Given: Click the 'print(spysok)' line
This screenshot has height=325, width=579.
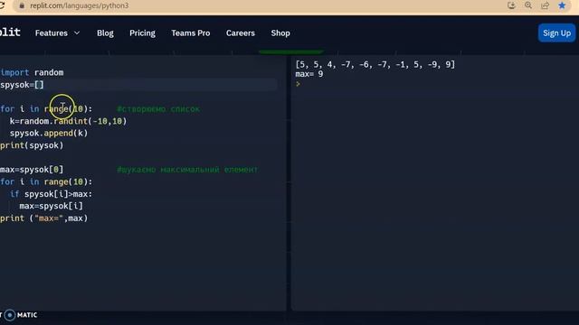Looking at the screenshot, I should (x=32, y=145).
